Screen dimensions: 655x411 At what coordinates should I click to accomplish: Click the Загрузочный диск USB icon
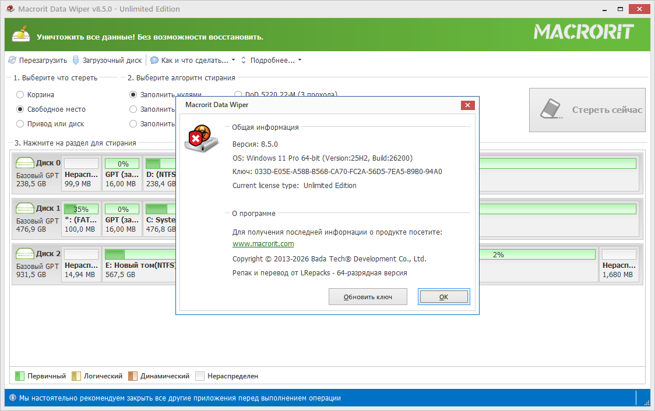click(x=76, y=60)
